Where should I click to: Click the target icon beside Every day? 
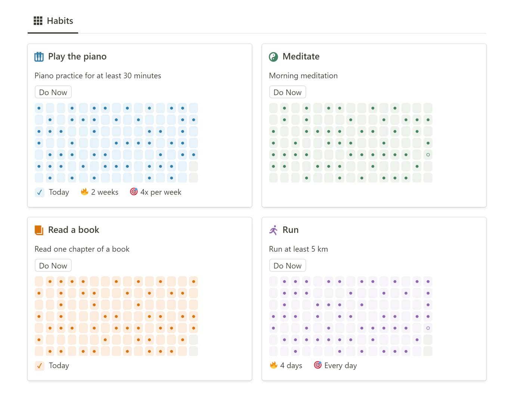point(318,365)
